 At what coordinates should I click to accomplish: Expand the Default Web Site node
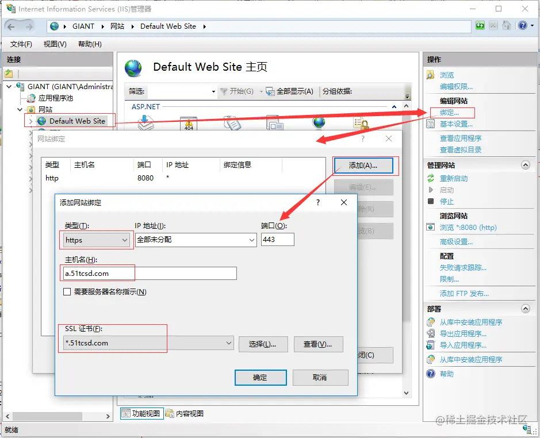(30, 121)
